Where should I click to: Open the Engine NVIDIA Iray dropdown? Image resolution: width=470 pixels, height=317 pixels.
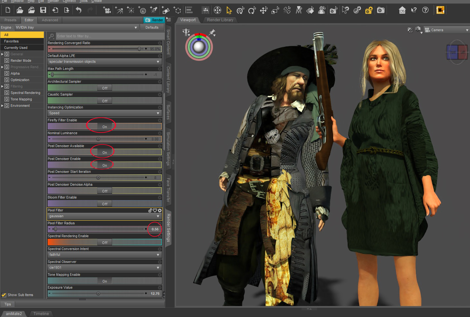[x=77, y=28]
